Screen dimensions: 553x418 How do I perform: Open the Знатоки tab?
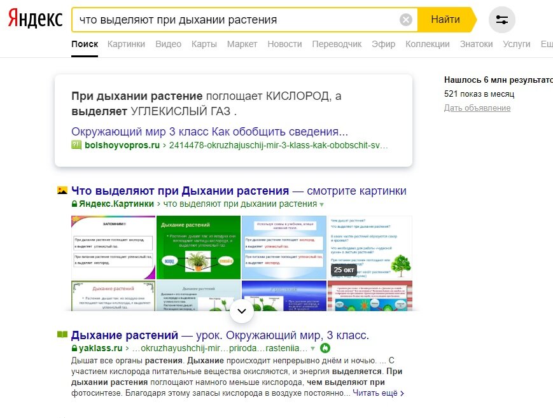pos(476,44)
